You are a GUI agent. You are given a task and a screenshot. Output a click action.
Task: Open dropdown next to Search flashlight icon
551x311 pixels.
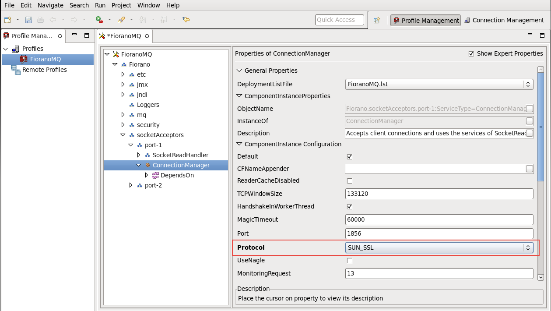pyautogui.click(x=131, y=20)
